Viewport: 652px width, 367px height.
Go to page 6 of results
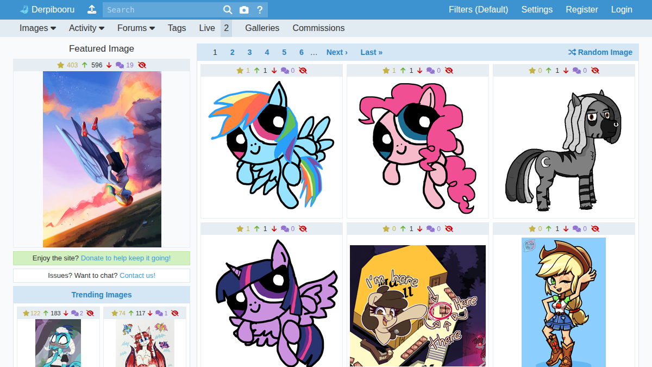tap(302, 52)
